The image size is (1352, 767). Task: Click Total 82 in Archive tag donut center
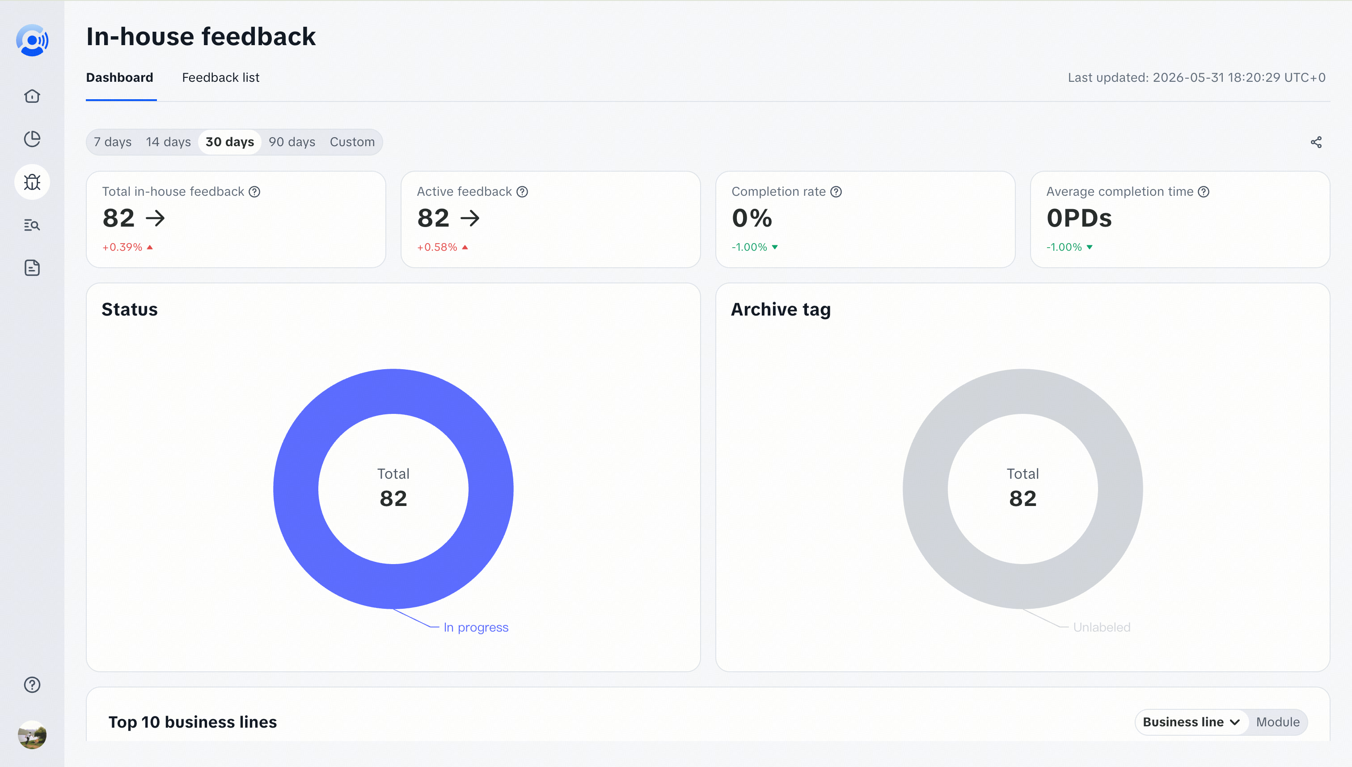click(x=1022, y=488)
